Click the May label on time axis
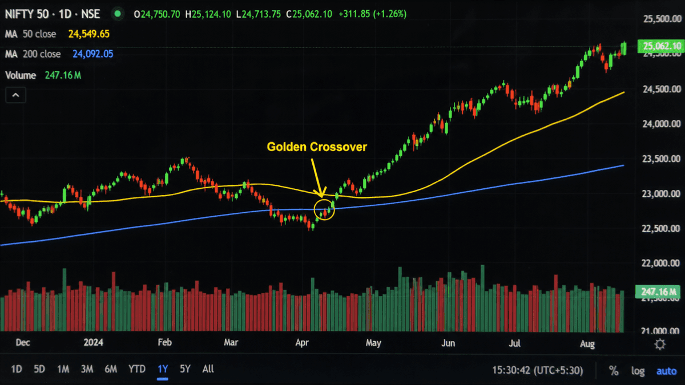This screenshot has width=685, height=385. pos(373,343)
